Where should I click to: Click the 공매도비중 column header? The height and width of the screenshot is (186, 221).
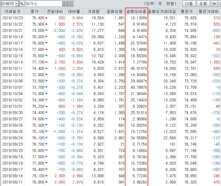click(x=136, y=12)
